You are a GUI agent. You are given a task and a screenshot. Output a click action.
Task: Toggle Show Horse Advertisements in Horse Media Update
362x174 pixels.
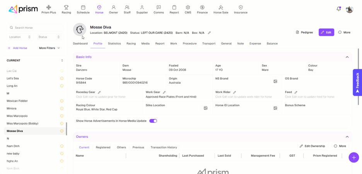pyautogui.click(x=153, y=121)
